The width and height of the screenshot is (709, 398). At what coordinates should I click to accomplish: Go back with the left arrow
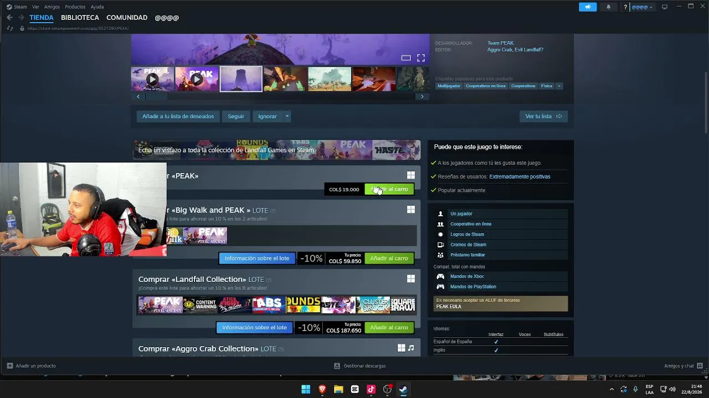pyautogui.click(x=9, y=18)
